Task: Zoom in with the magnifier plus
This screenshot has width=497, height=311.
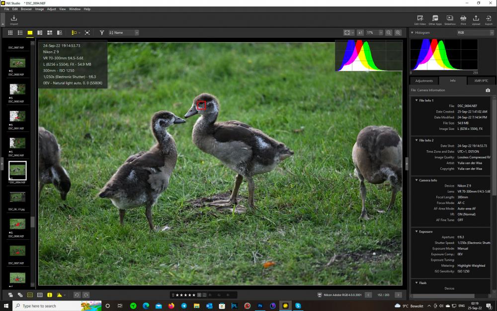Action: [398, 33]
